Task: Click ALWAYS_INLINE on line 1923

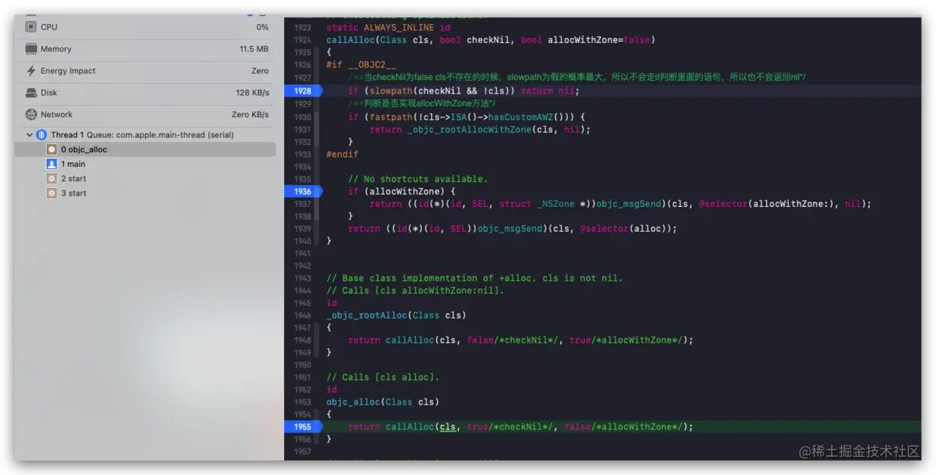Action: pos(399,27)
